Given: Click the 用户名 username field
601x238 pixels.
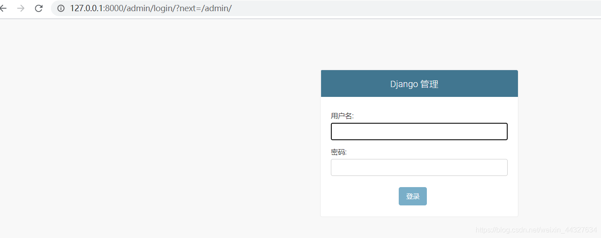Looking at the screenshot, I should (x=419, y=132).
